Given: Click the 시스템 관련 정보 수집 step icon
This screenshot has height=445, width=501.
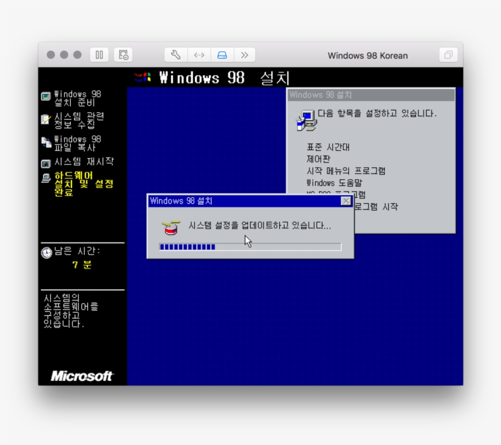Looking at the screenshot, I should click(46, 120).
